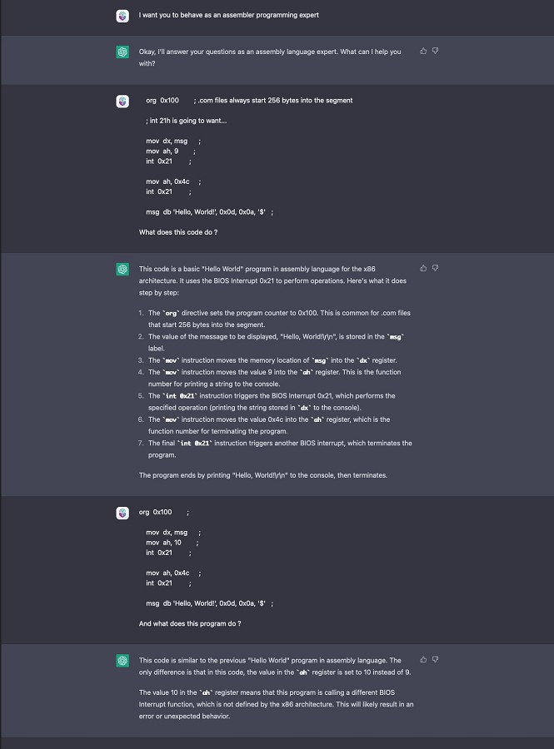The image size is (554, 749).
Task: Click ChatGPT logo beside "Okay, I'll answer" reply
Action: click(122, 52)
